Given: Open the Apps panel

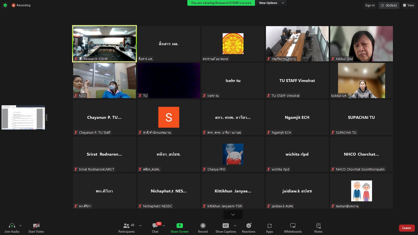Looking at the screenshot, I should [270, 228].
